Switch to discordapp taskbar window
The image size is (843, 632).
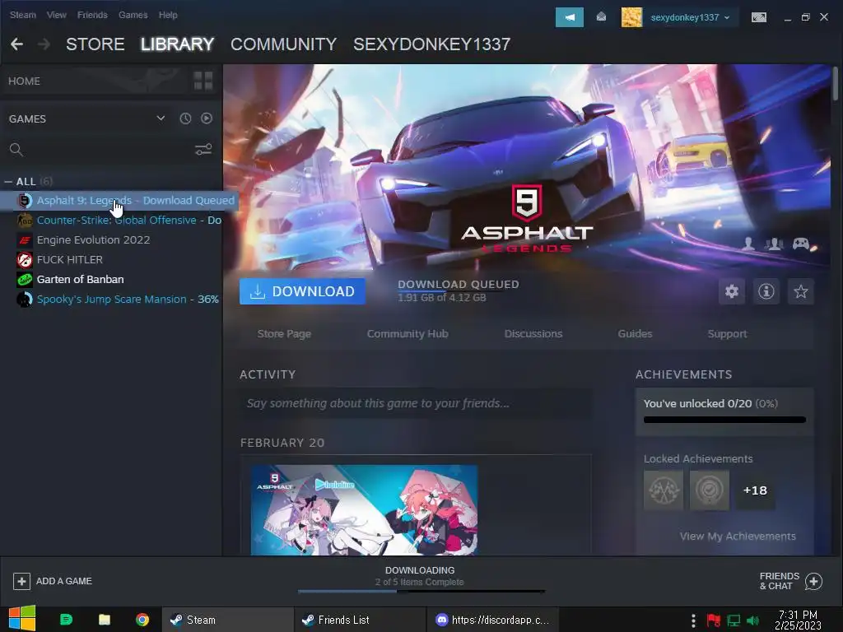point(493,620)
